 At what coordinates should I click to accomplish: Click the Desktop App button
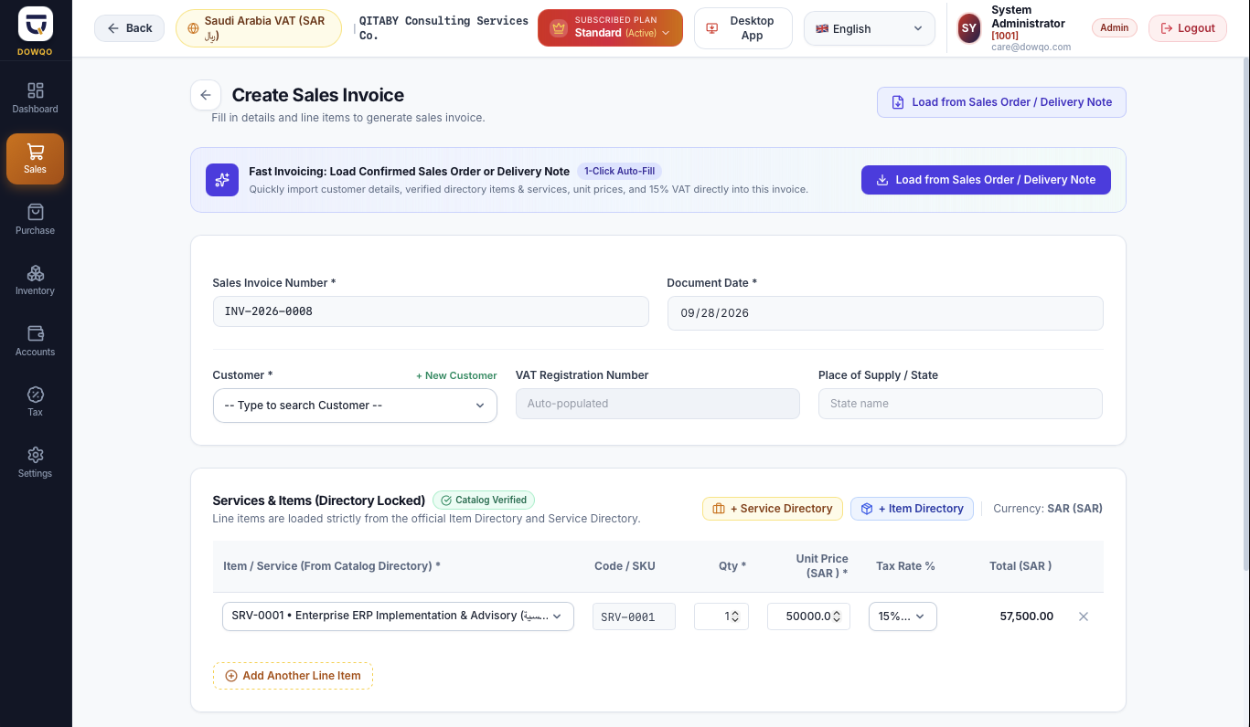click(x=743, y=28)
